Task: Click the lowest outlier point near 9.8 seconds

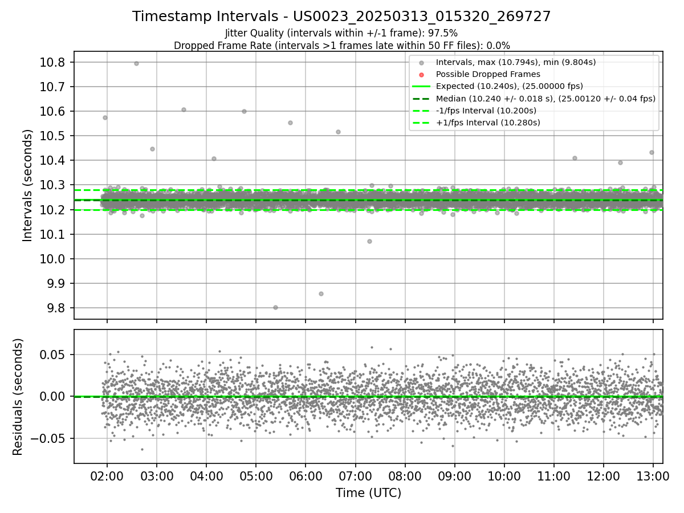Action: click(x=275, y=307)
